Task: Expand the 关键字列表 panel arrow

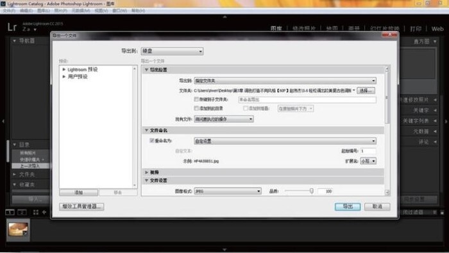Action: pos(435,120)
